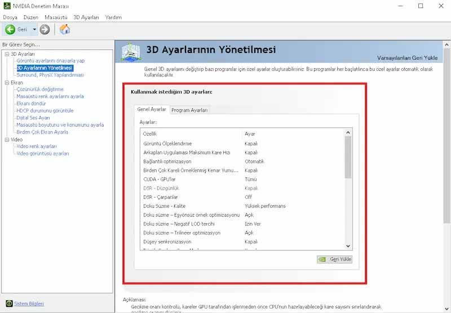Click the Özellik column header
Image resolution: width=451 pixels, height=313 pixels.
150,134
